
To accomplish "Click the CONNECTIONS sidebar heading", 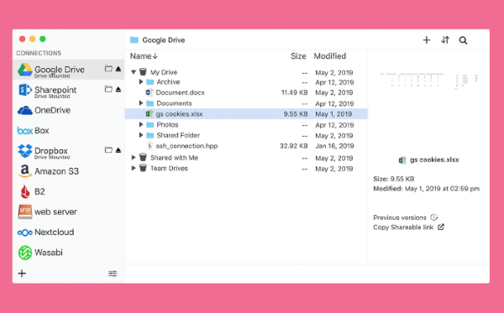I will pos(39,54).
